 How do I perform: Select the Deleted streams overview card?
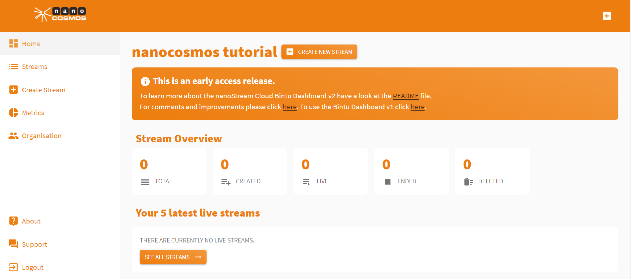click(492, 171)
